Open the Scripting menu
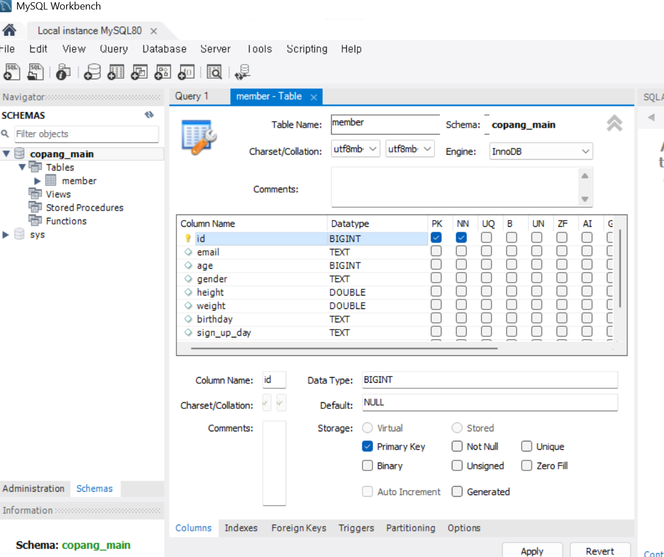The height and width of the screenshot is (557, 664). click(x=307, y=49)
